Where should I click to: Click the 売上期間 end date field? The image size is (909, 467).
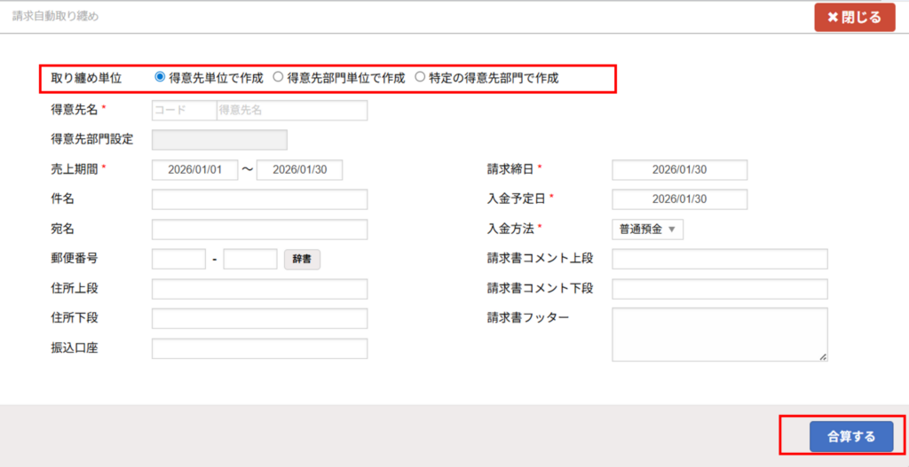coord(299,170)
